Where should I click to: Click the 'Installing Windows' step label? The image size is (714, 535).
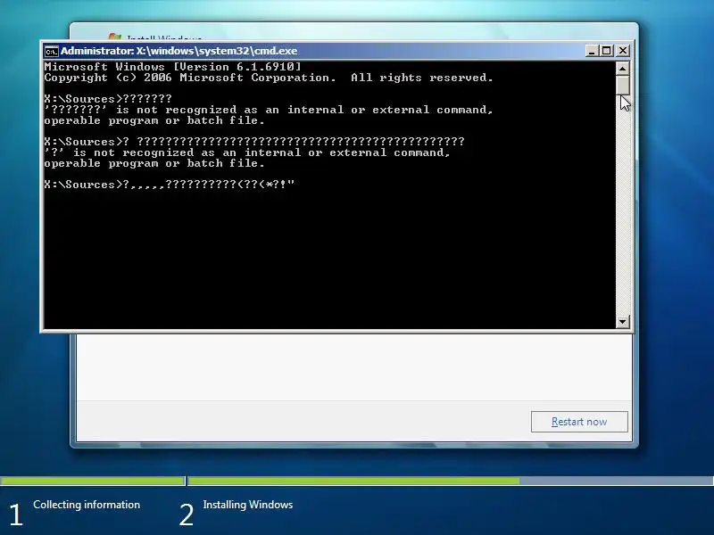[248, 505]
